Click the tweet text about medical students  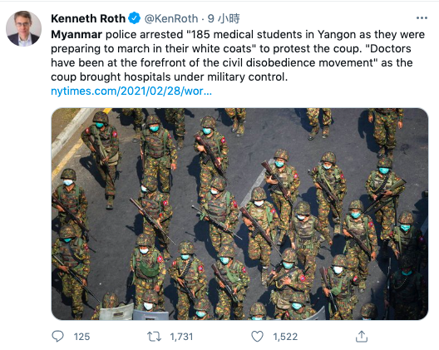238,56
